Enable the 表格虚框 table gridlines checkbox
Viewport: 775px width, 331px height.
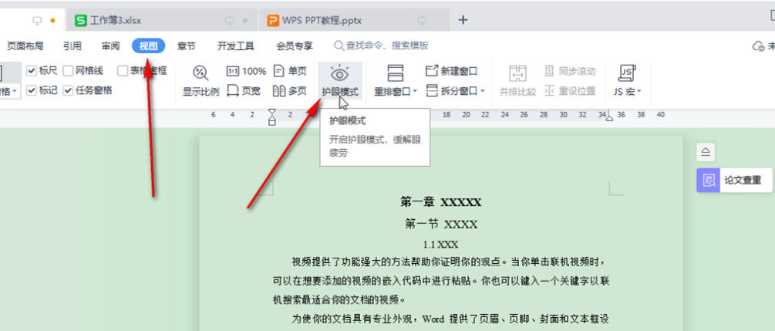coord(123,71)
